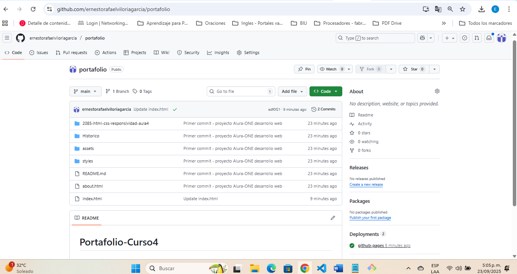
Task: Click the Create a new release link
Action: 366,185
